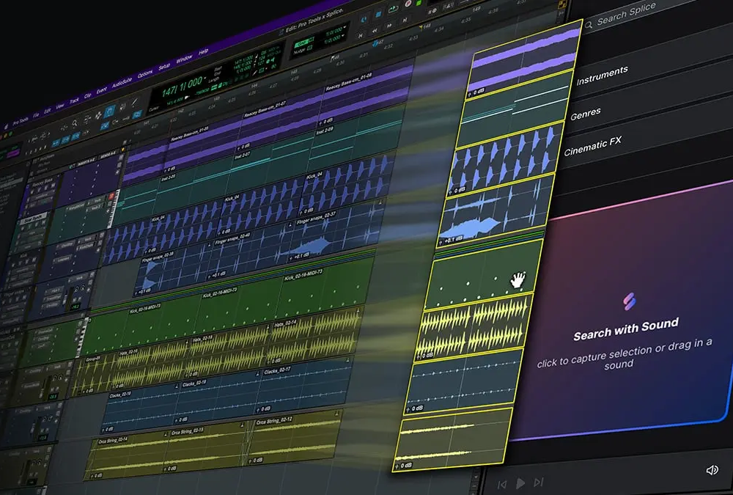Open the Track menu
Image resolution: width=733 pixels, height=495 pixels.
[x=74, y=101]
